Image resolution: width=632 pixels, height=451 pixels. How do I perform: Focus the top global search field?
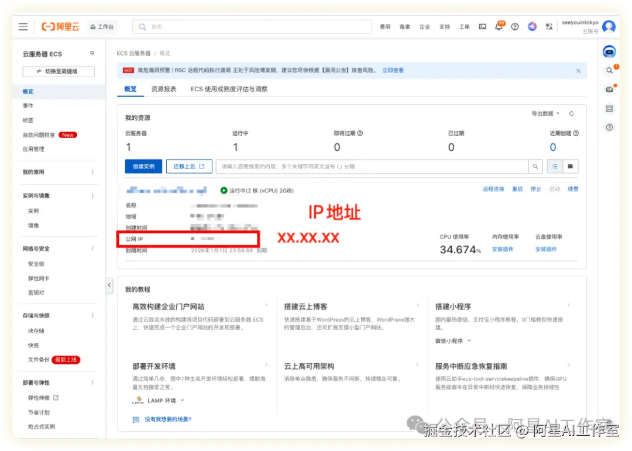point(252,26)
